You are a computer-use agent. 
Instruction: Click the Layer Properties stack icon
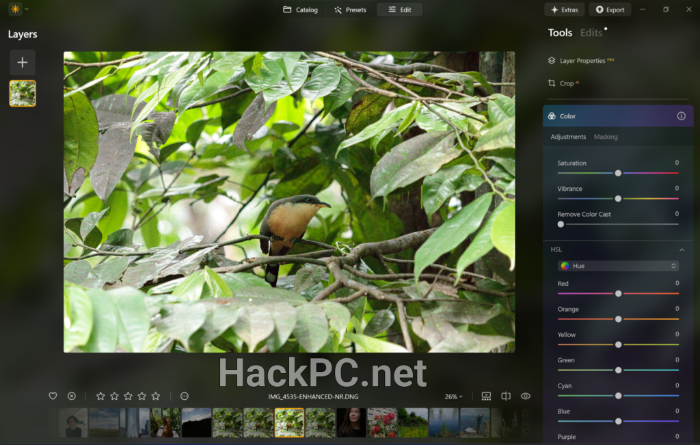pyautogui.click(x=552, y=60)
